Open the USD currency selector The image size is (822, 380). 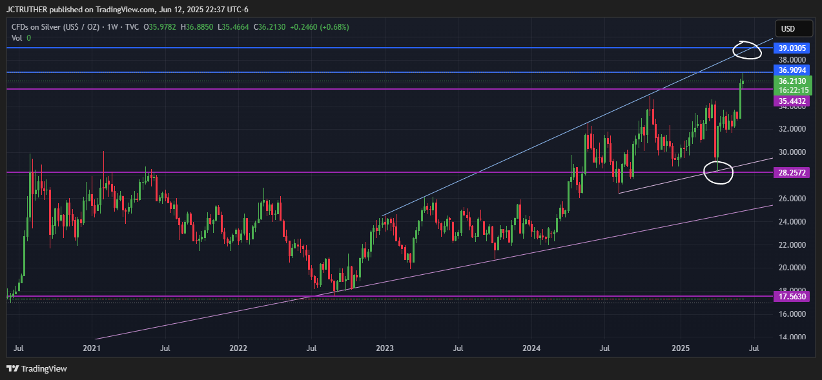[x=794, y=29]
